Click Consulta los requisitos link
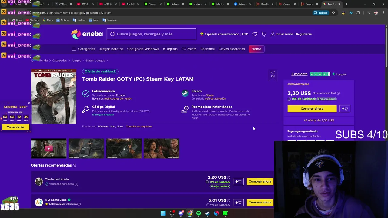Image resolution: width=388 pixels, height=218 pixels. click(139, 127)
